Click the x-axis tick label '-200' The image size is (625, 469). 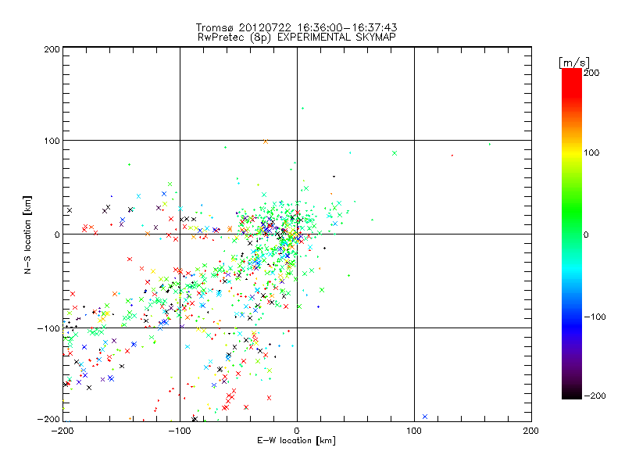[x=62, y=431]
